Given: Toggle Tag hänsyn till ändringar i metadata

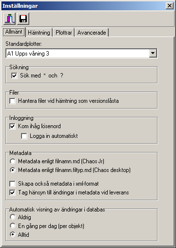Looking at the screenshot, I should point(12,192).
